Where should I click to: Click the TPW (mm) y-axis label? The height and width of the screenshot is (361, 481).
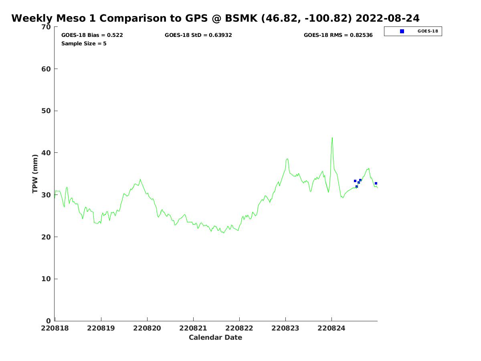click(35, 174)
